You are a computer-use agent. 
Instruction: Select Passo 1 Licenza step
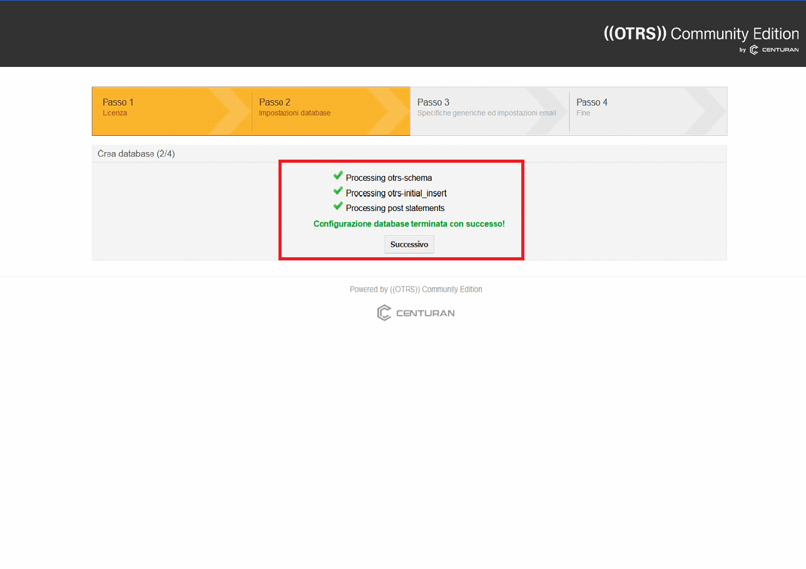point(171,111)
